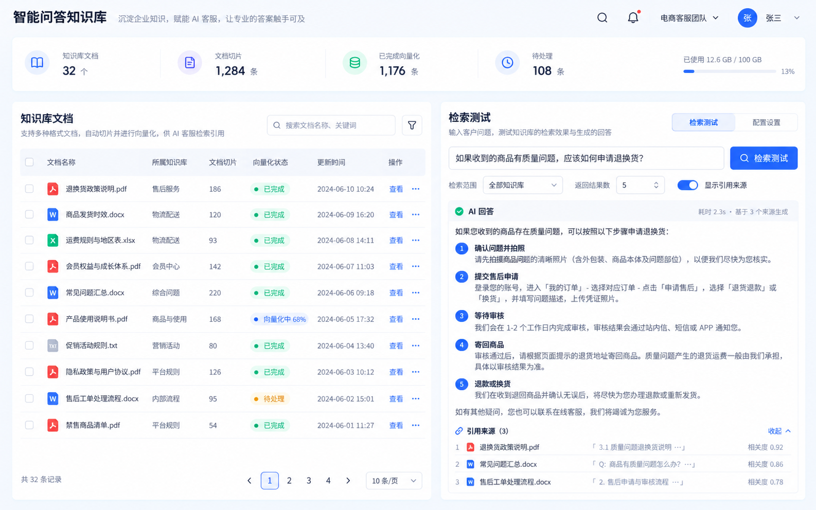Open the 10 条/页 page size dropdown

pos(394,481)
